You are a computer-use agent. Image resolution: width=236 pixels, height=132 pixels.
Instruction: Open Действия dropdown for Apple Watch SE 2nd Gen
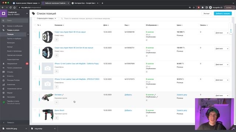pyautogui.click(x=222, y=49)
